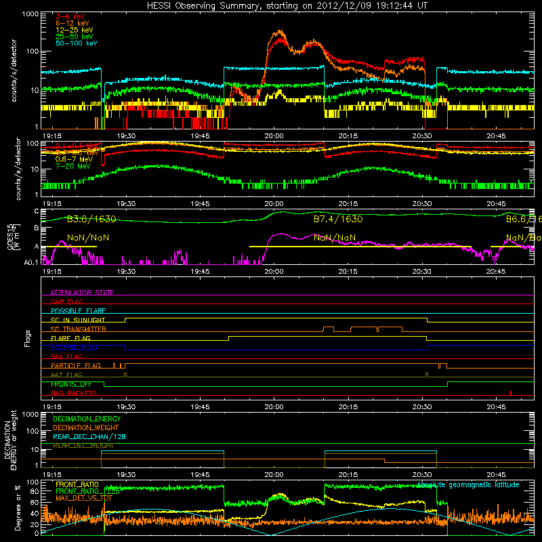Click the orange 6-12 keV peak near 20:00
542x542 pixels.
279,32
